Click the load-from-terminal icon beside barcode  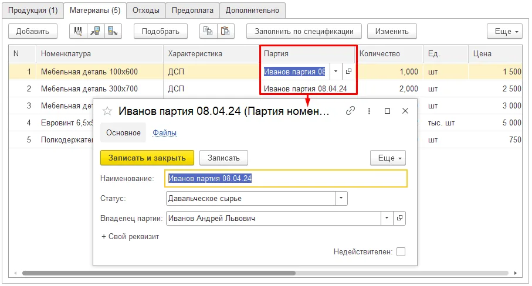pyautogui.click(x=96, y=31)
